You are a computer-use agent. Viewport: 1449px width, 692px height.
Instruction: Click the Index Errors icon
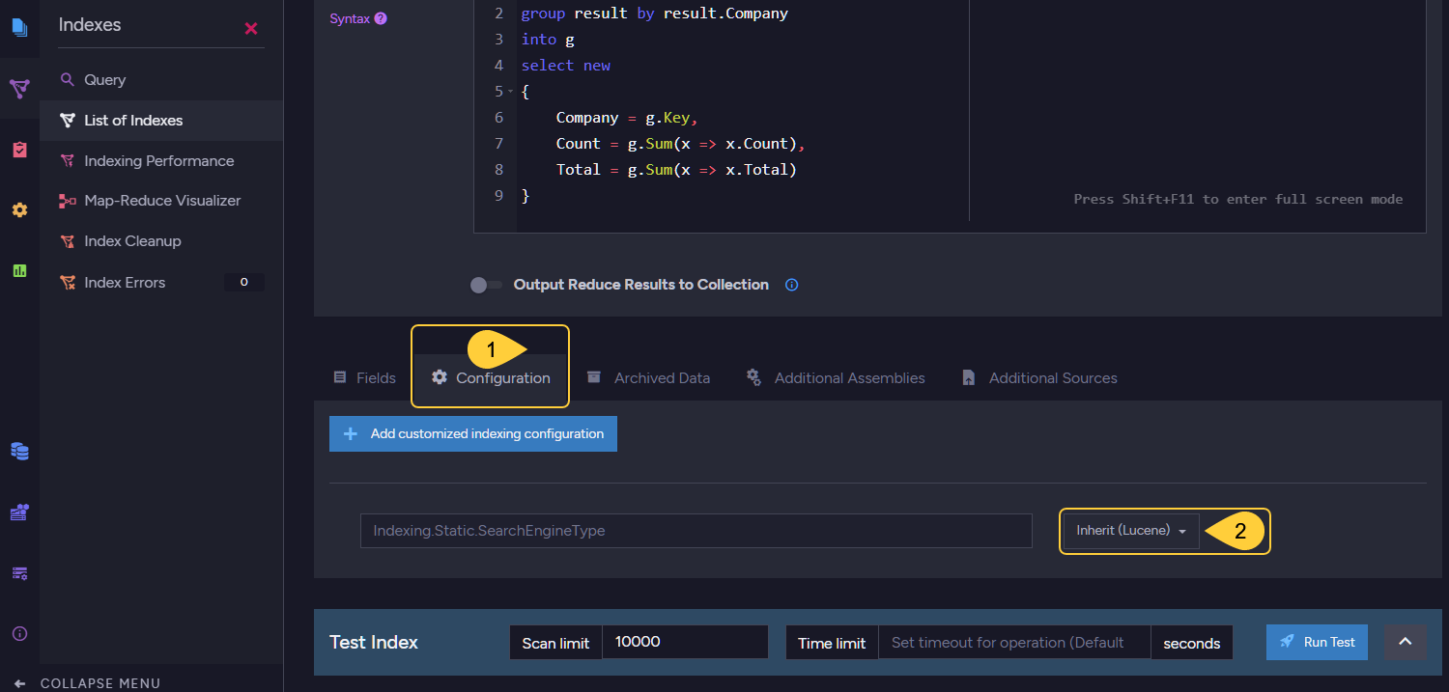pyautogui.click(x=67, y=283)
